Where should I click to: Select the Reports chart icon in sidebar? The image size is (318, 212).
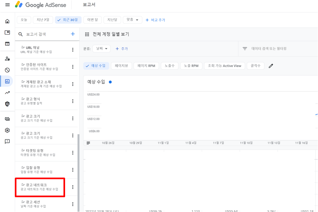click(x=7, y=81)
